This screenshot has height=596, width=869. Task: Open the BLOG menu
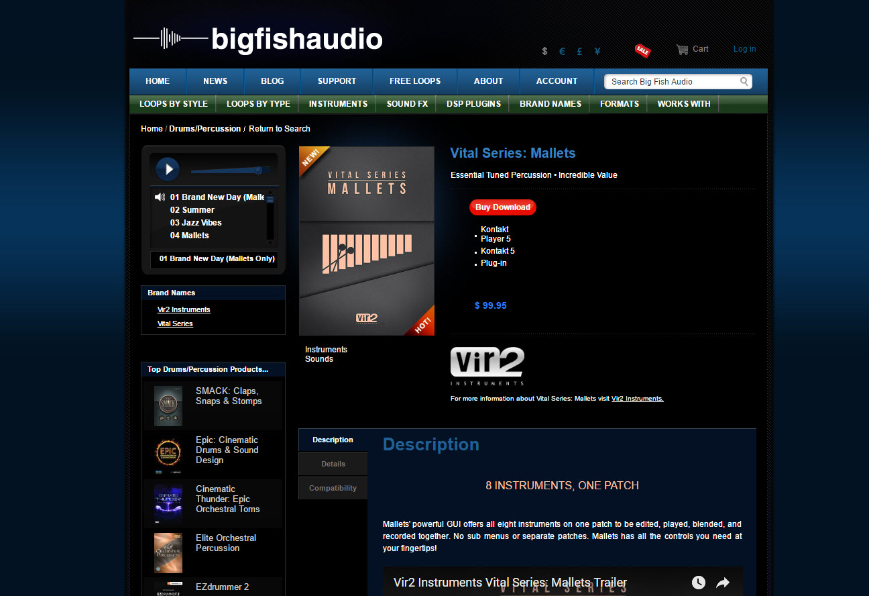272,81
